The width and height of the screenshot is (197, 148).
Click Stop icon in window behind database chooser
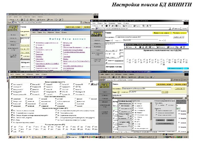pyautogui.click(x=22, y=20)
